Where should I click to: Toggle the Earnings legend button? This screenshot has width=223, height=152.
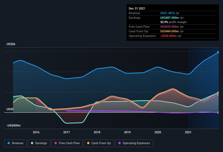(39, 143)
